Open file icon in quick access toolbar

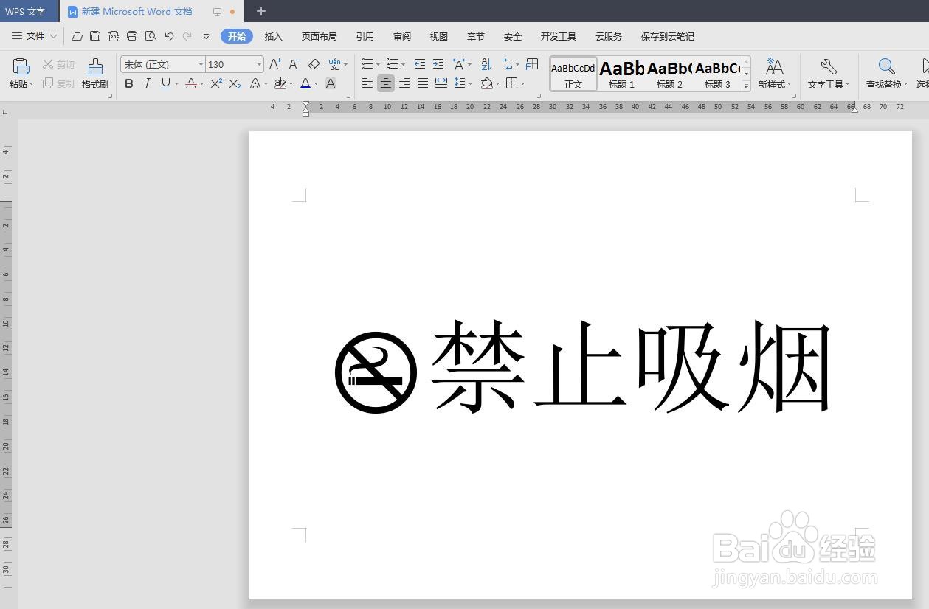coord(77,36)
